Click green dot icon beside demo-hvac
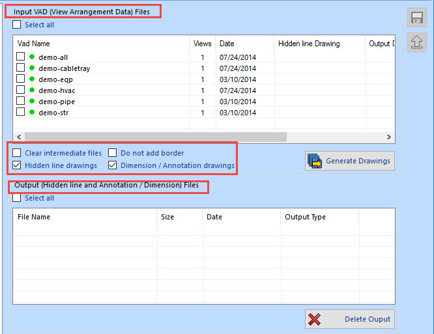 point(31,90)
